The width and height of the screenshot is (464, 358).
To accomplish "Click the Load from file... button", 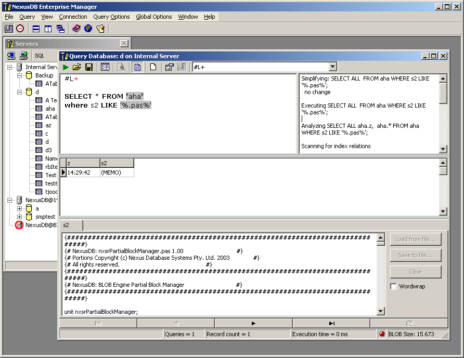I will click(x=416, y=239).
